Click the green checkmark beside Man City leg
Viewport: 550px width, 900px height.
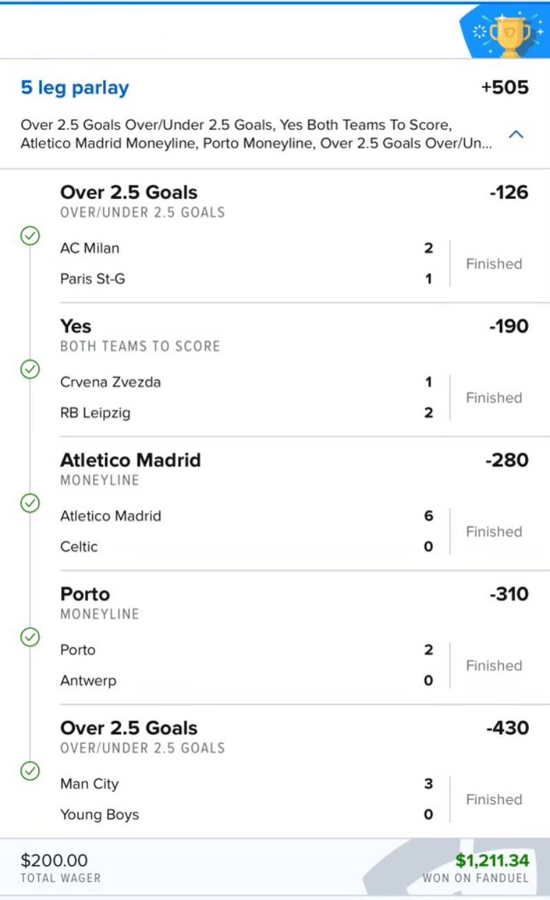click(30, 771)
